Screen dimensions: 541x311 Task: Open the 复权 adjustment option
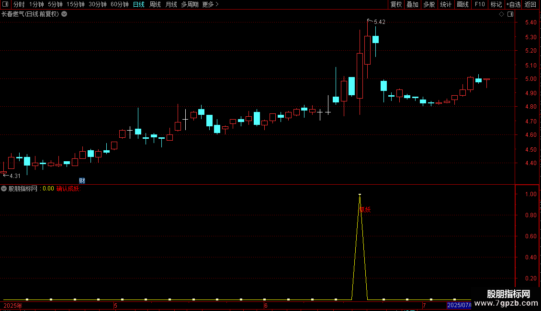click(396, 4)
